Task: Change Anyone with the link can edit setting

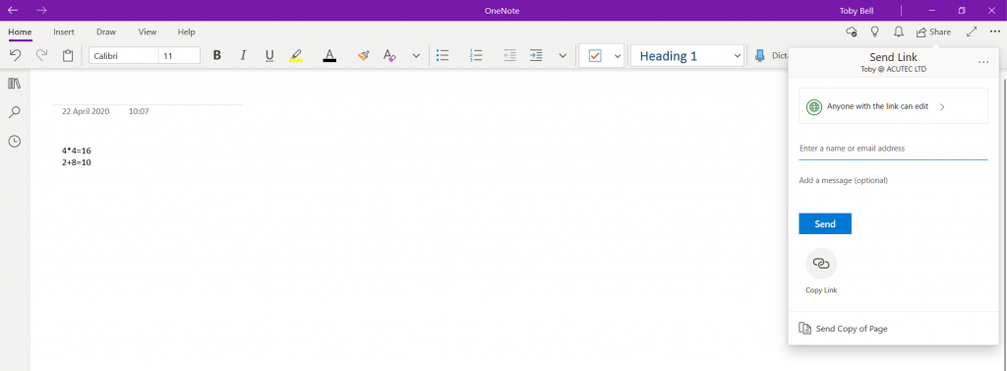Action: (x=893, y=106)
